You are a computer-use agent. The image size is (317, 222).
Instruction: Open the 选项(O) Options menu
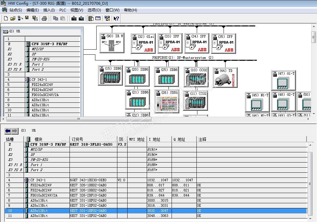pos(94,10)
